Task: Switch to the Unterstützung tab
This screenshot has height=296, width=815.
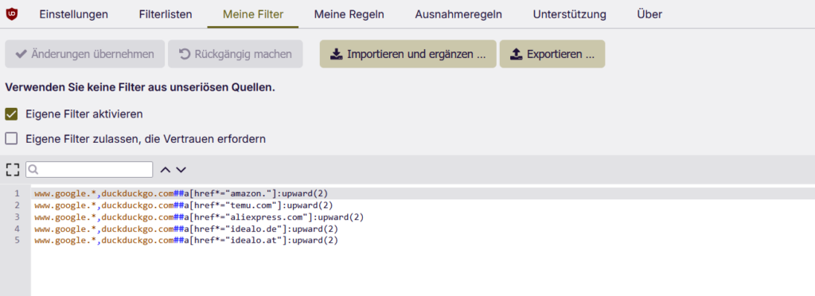Action: click(569, 14)
